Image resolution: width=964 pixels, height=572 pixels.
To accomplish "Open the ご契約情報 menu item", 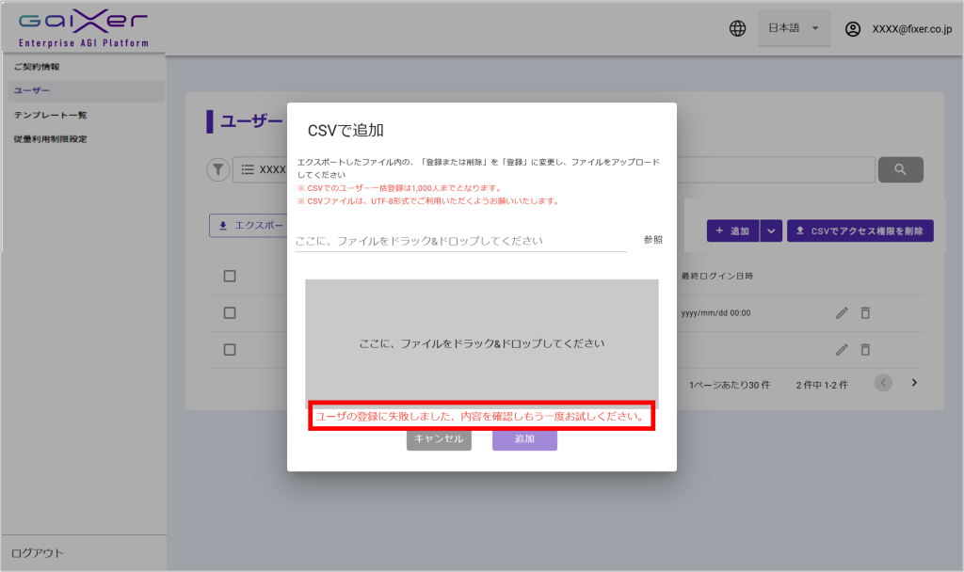I will (x=38, y=67).
